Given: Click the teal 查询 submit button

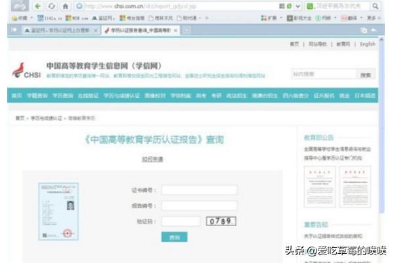Looking at the screenshot, I should pos(175,237).
